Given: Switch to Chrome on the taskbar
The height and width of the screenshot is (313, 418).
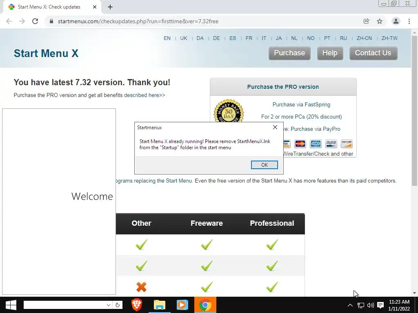Looking at the screenshot, I should pos(205,305).
